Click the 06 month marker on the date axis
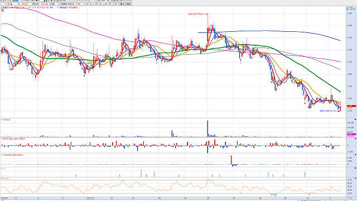357x201 pixels. tap(208, 198)
